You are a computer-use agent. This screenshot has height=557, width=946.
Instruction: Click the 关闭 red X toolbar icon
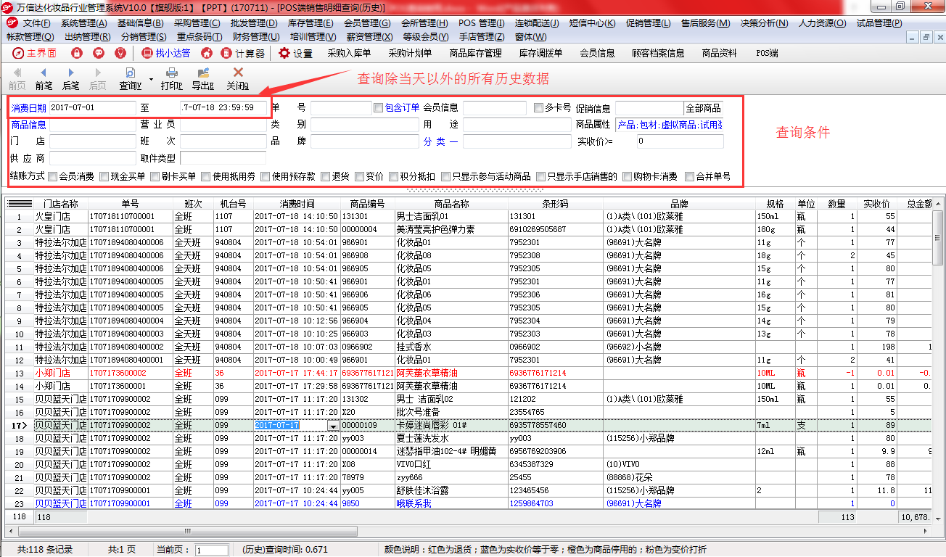(x=238, y=73)
